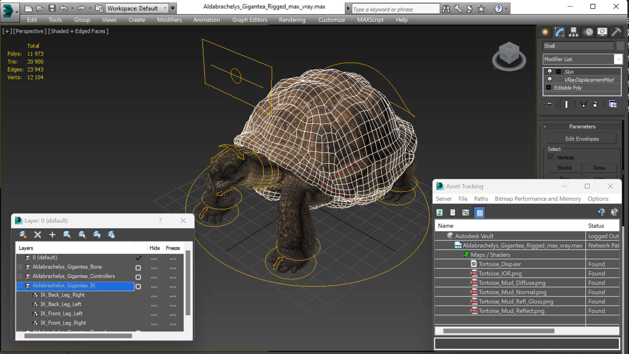Click the star favorites icon in title bar
This screenshot has width=629, height=354.
[x=481, y=9]
